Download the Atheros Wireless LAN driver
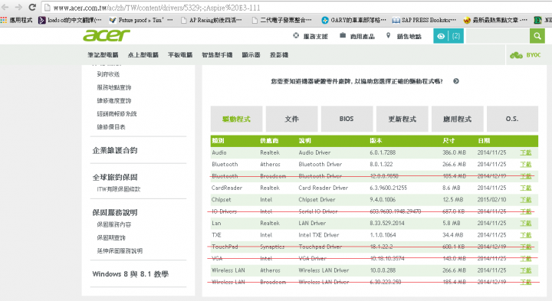552x301 pixels. (x=526, y=270)
